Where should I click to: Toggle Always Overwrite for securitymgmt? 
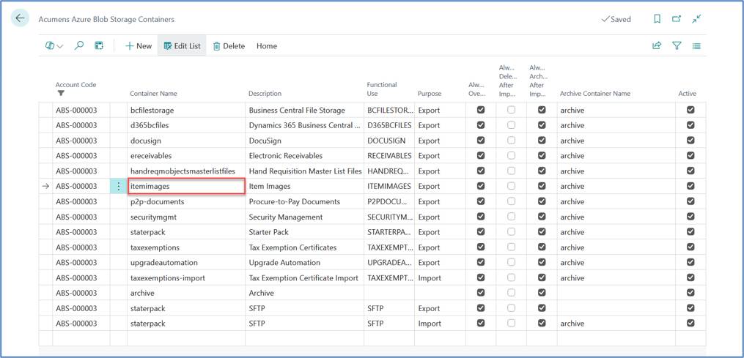coord(481,217)
